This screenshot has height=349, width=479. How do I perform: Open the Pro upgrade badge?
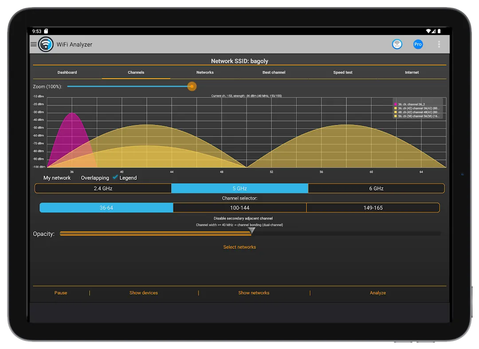(418, 44)
